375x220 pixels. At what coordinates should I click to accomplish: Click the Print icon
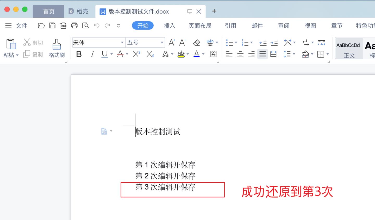[x=74, y=26]
